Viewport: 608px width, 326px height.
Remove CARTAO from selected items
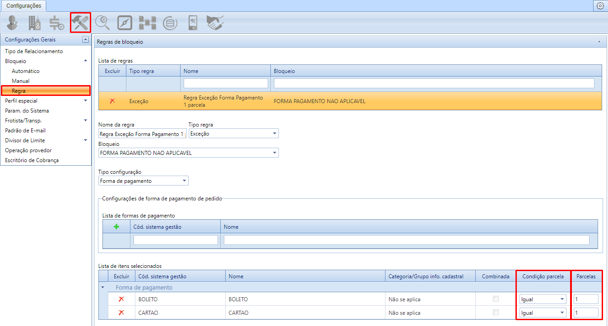click(x=121, y=312)
